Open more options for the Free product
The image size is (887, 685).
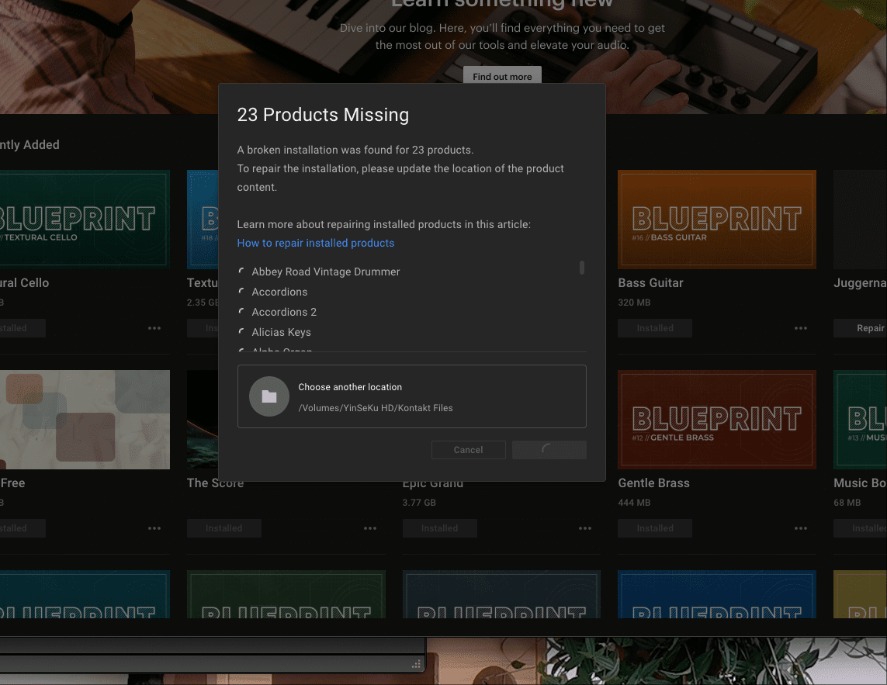click(x=154, y=528)
